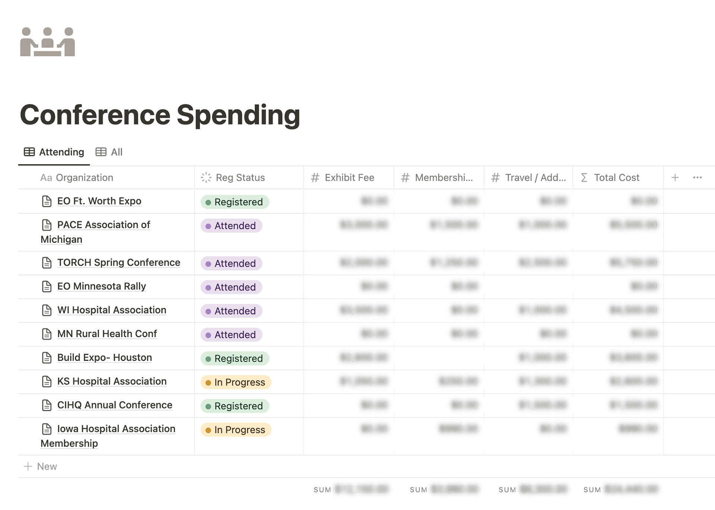Screen dimensions: 715x510
Task: Open the CIHQ Annual Conference page
Action: point(115,405)
